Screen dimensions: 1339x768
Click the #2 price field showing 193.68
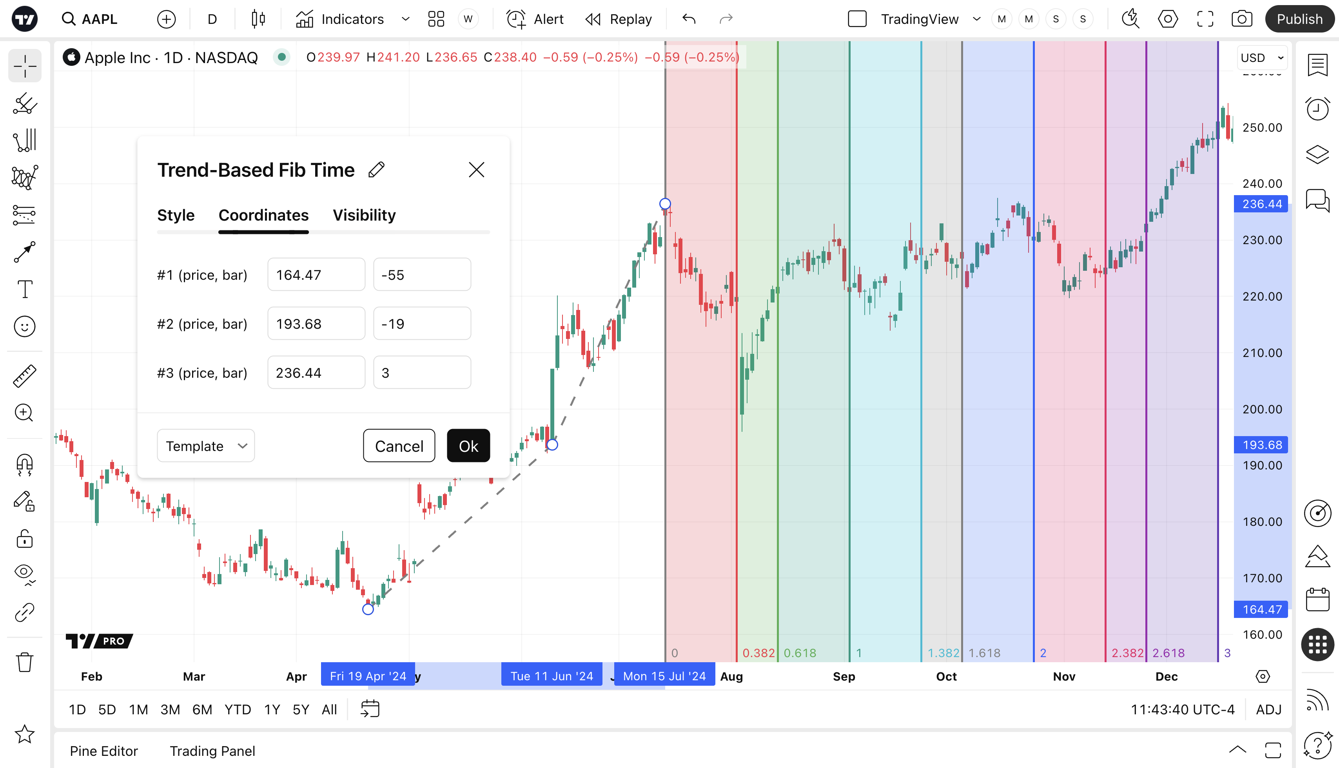click(316, 323)
